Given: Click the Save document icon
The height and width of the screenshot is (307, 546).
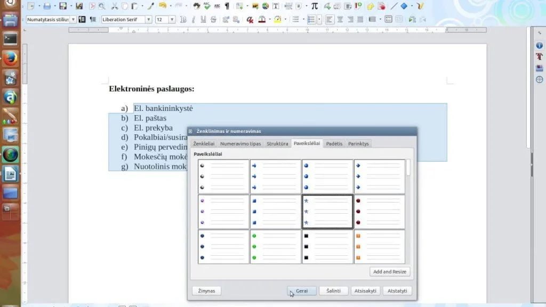Looking at the screenshot, I should [x=63, y=6].
